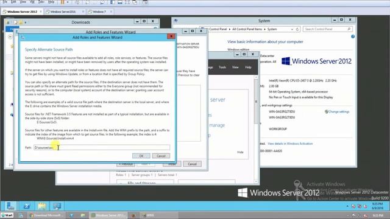
Task: Click All Control Panel Items breadcrumb
Action: 247,29
